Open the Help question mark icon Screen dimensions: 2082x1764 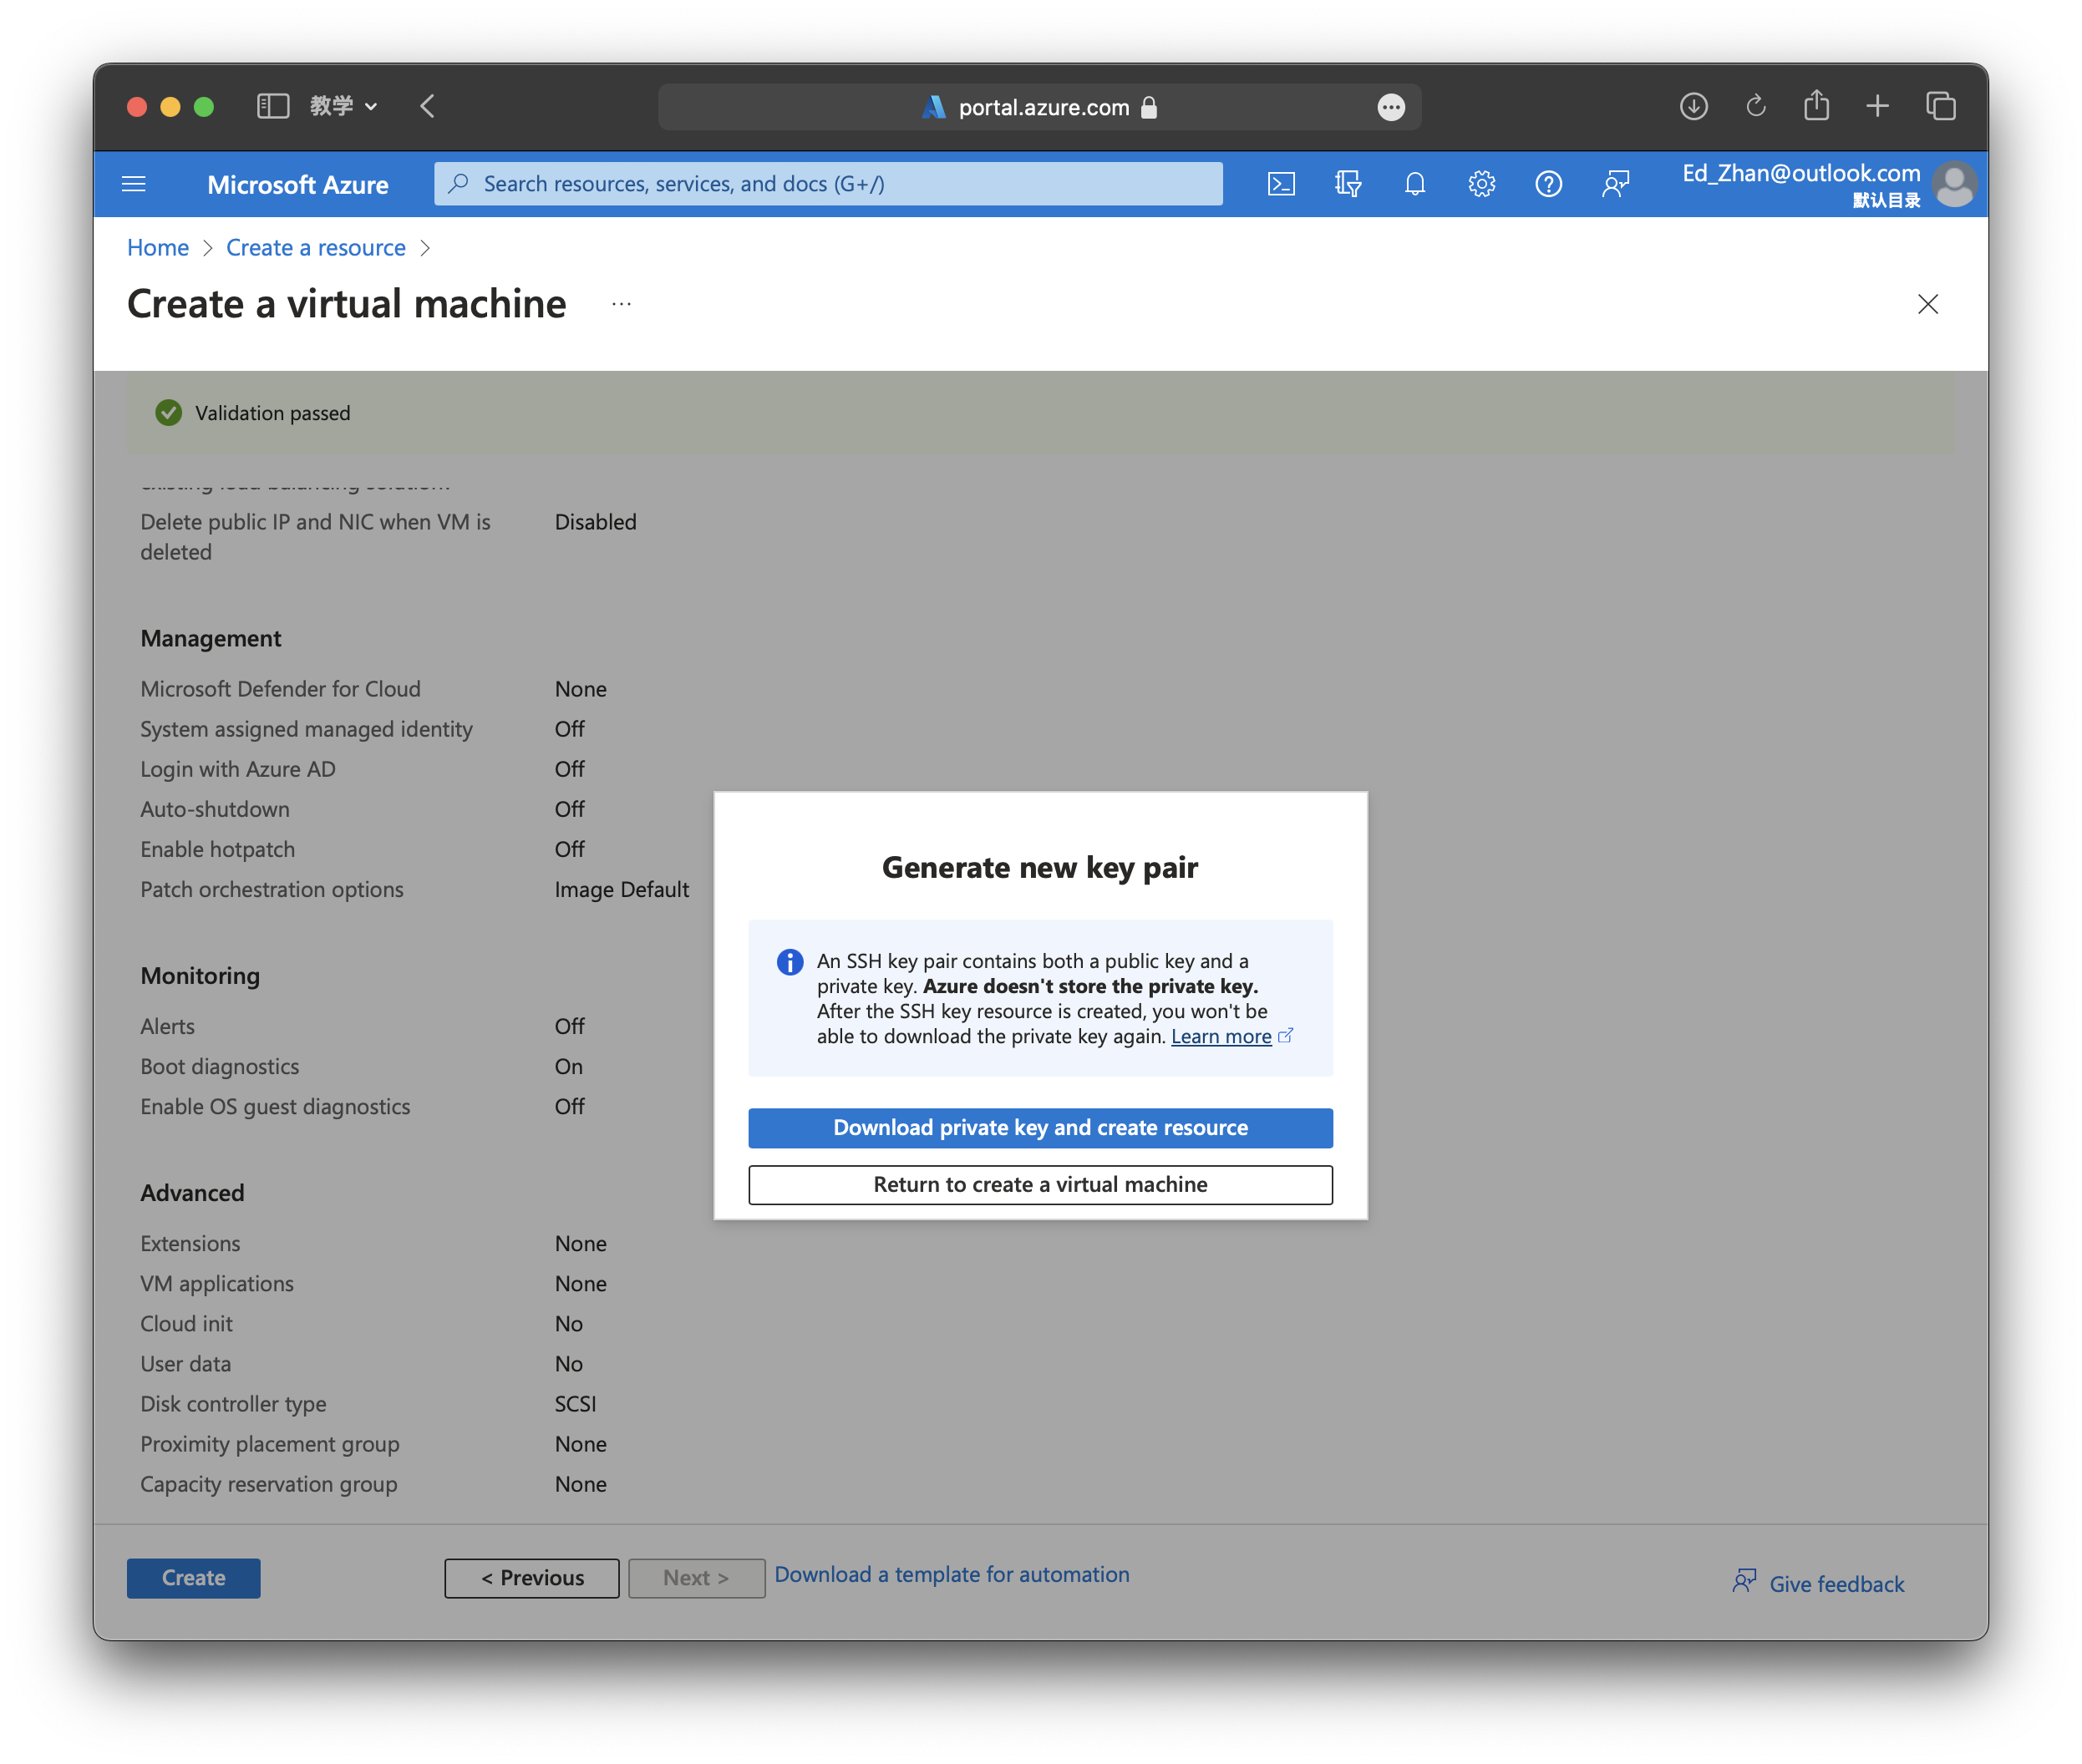1548,184
